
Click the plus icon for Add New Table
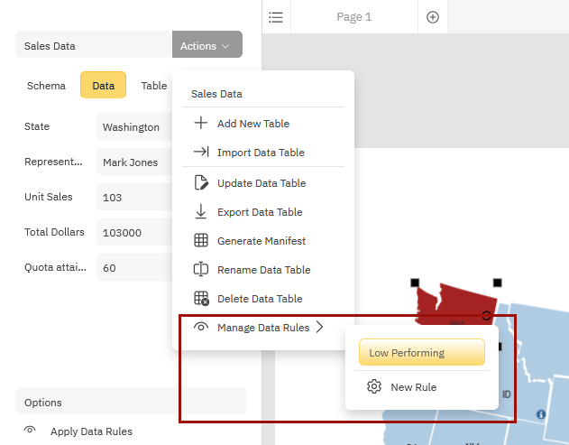point(201,124)
